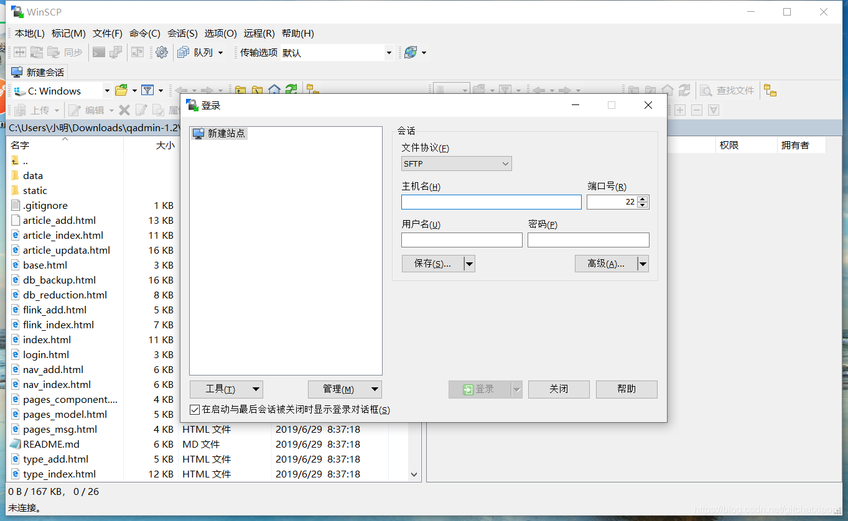848x521 pixels.
Task: Expand the arrow beside the 登录 button
Action: [516, 389]
